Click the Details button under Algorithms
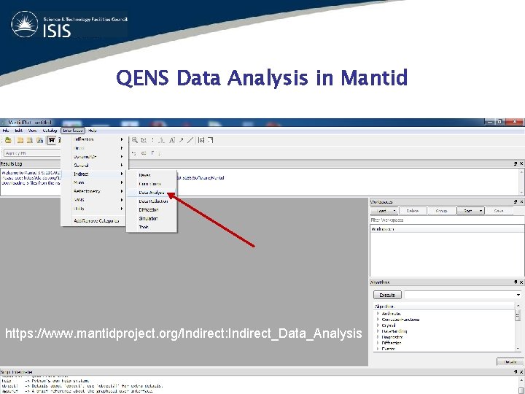Image resolution: width=525 pixels, height=394 pixels. pos(510,362)
